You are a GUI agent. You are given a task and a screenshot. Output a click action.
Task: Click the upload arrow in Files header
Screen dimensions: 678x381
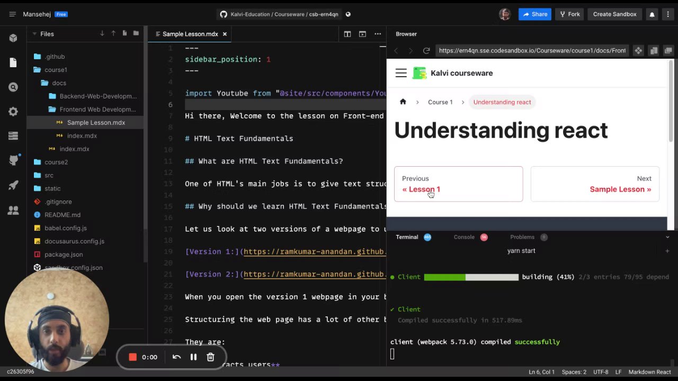pyautogui.click(x=113, y=34)
